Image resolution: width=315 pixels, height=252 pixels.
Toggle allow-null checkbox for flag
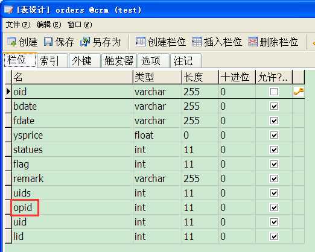click(x=274, y=164)
